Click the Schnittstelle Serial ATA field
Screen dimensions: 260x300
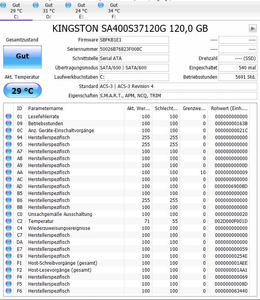tap(134, 59)
